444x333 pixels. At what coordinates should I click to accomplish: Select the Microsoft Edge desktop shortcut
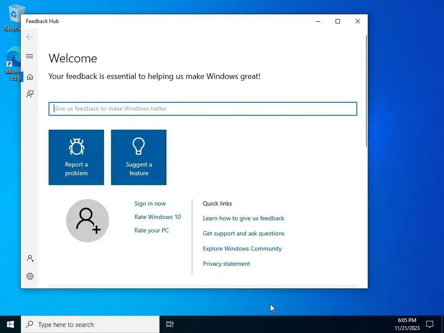(13, 64)
